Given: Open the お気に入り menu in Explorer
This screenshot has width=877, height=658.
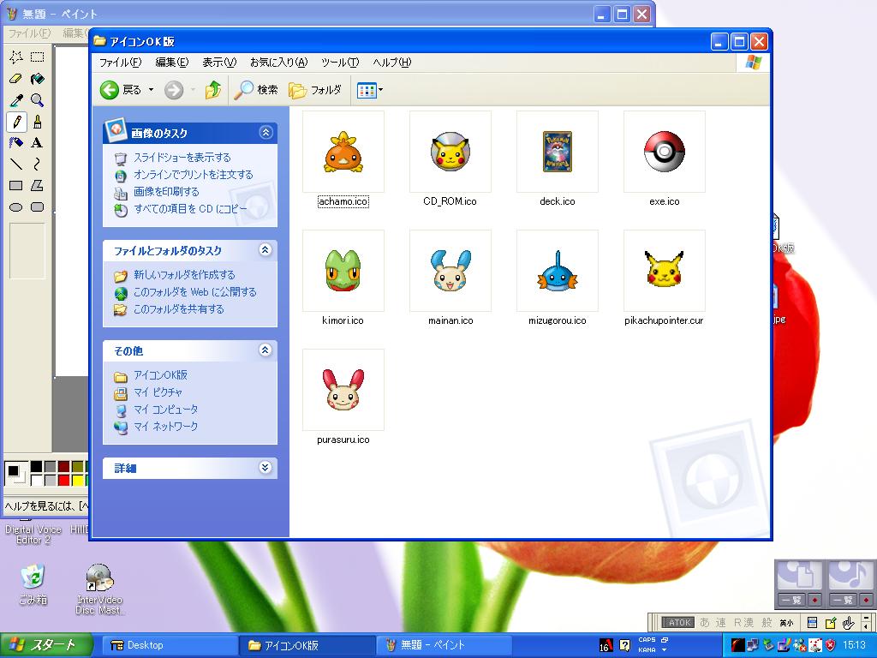Looking at the screenshot, I should 278,62.
